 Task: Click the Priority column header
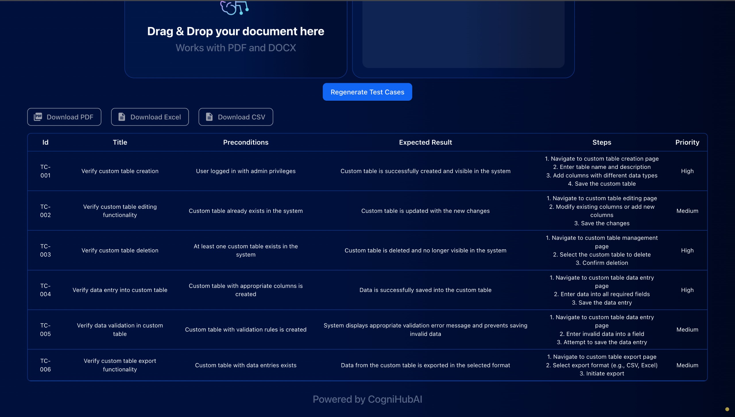pos(687,142)
